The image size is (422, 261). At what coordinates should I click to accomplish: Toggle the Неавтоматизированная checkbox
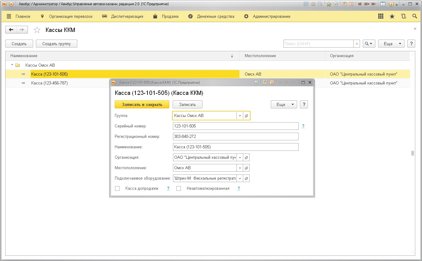[x=178, y=189]
